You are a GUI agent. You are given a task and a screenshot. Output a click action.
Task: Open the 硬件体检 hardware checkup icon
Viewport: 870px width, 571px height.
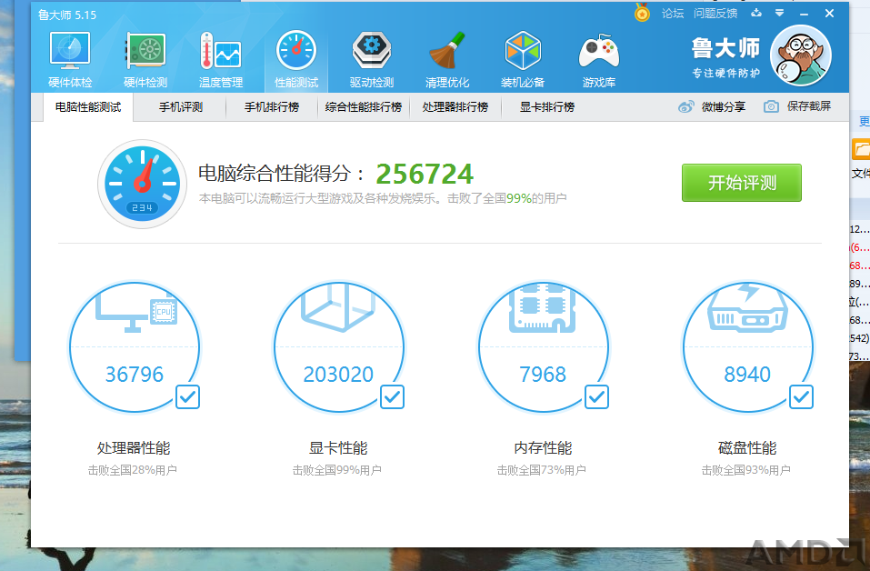click(x=70, y=51)
